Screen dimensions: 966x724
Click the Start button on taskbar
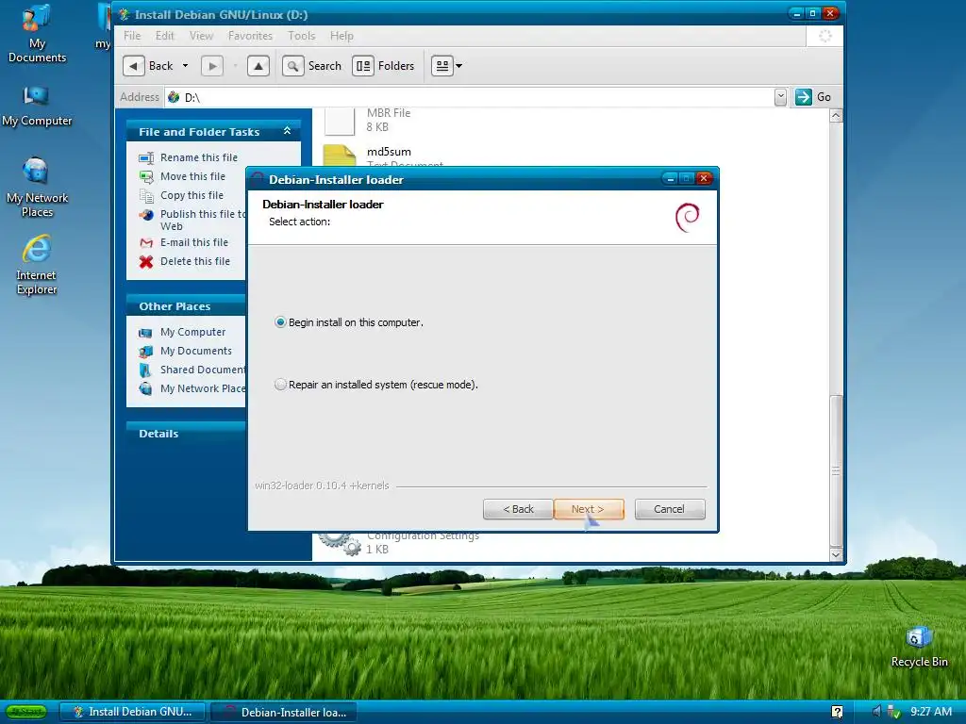(27, 712)
